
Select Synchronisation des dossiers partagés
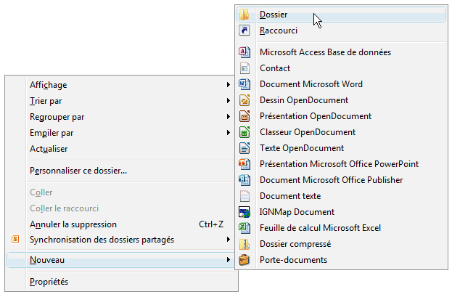[121, 240]
